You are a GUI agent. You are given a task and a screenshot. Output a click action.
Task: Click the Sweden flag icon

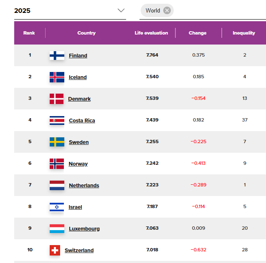pyautogui.click(x=57, y=142)
